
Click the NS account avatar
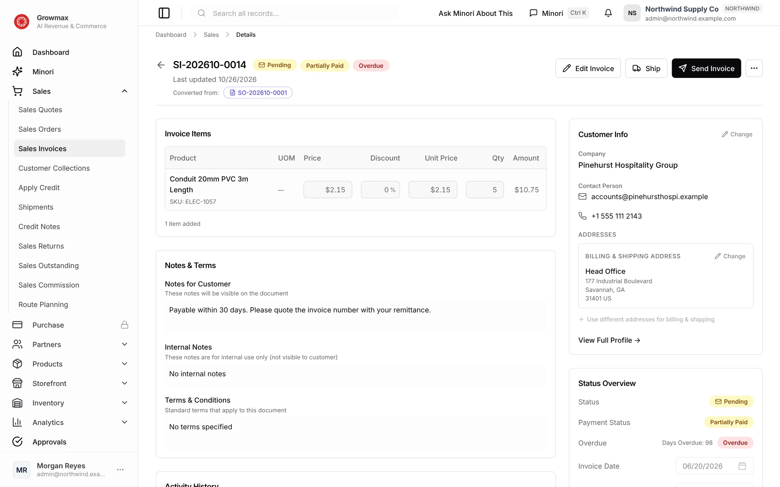coord(632,13)
